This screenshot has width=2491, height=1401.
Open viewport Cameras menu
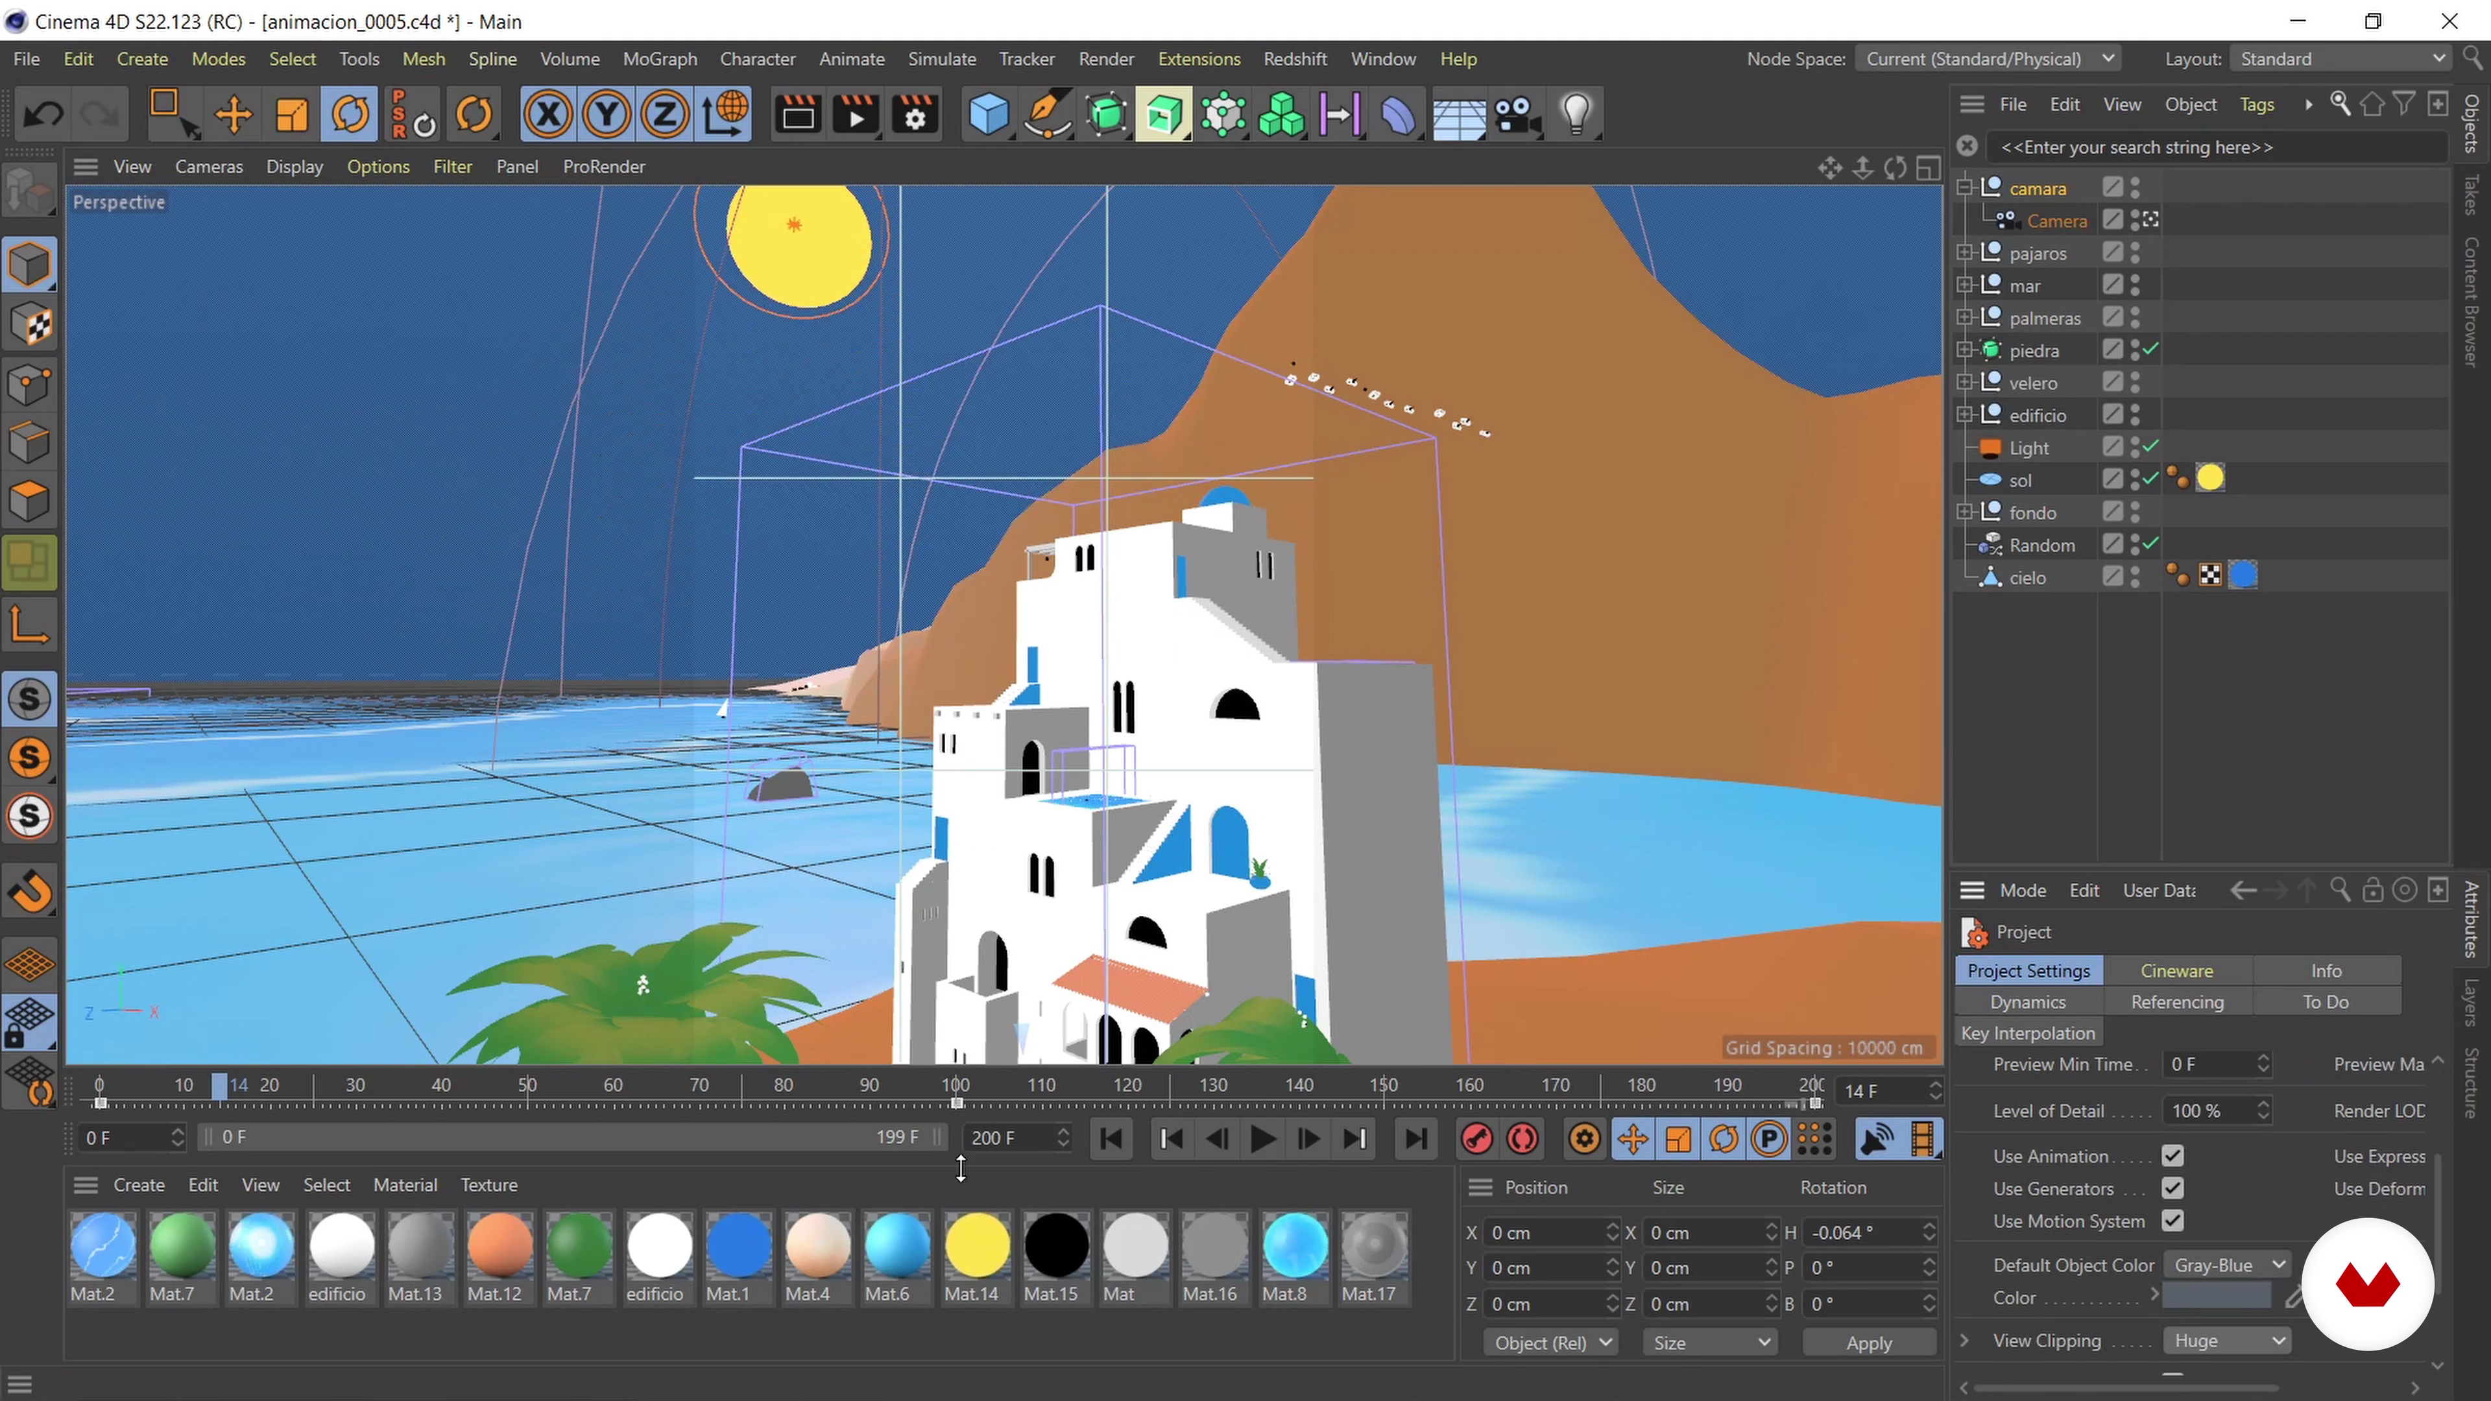(209, 166)
